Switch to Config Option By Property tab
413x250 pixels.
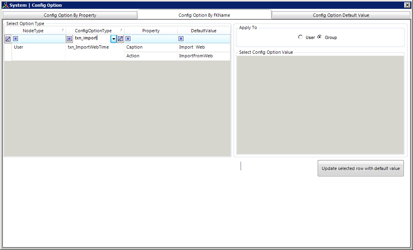70,15
